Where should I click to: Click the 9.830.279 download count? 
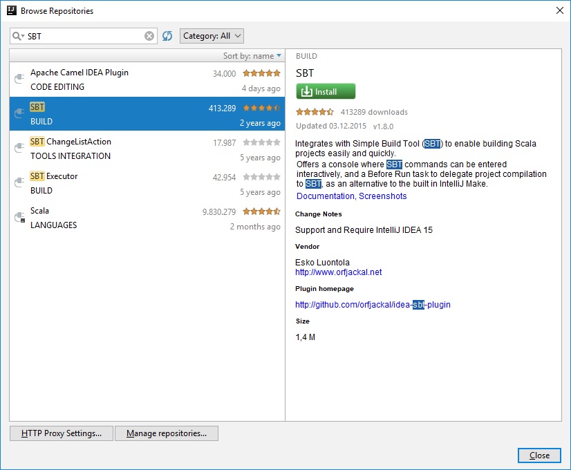click(219, 212)
